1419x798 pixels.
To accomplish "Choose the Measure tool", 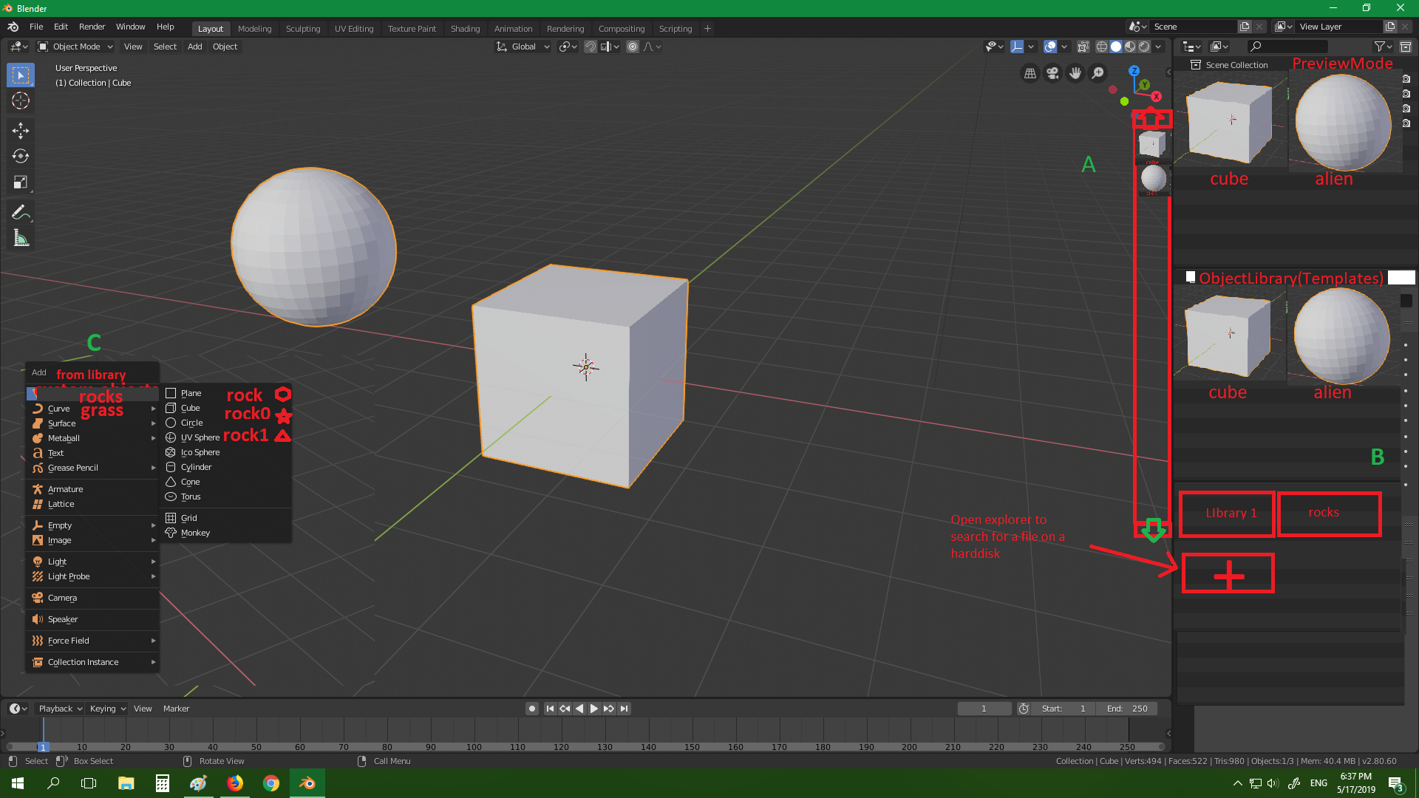I will (21, 238).
